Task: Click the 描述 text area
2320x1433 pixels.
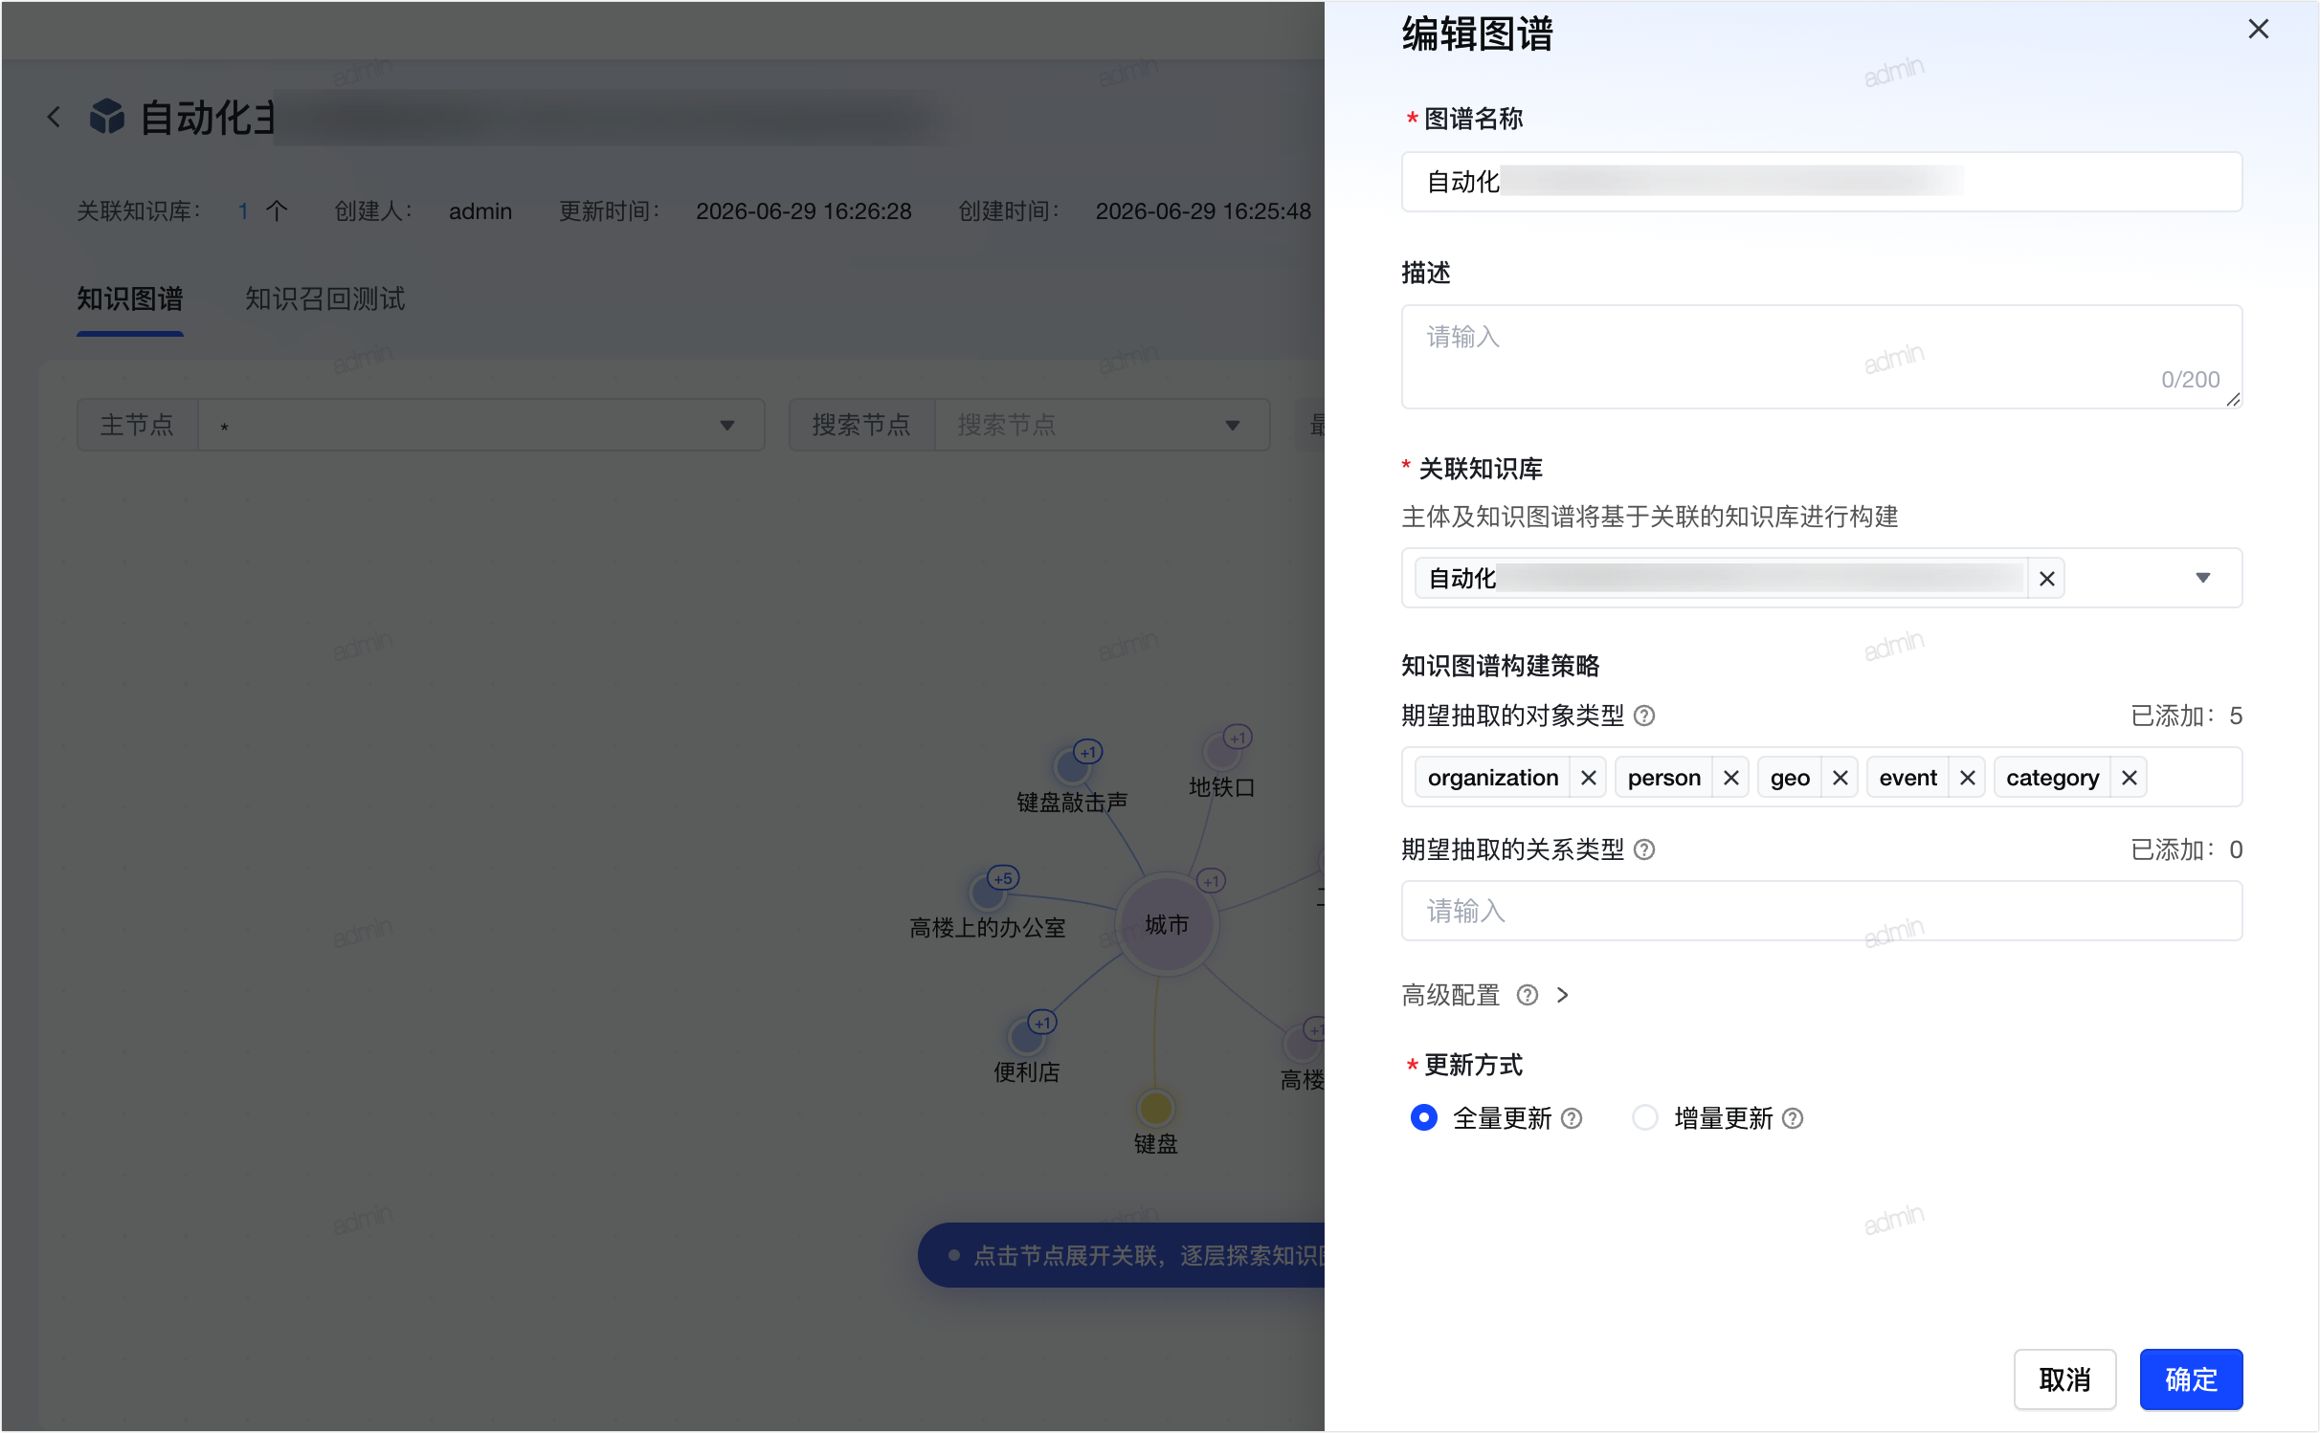Action: coord(1821,357)
